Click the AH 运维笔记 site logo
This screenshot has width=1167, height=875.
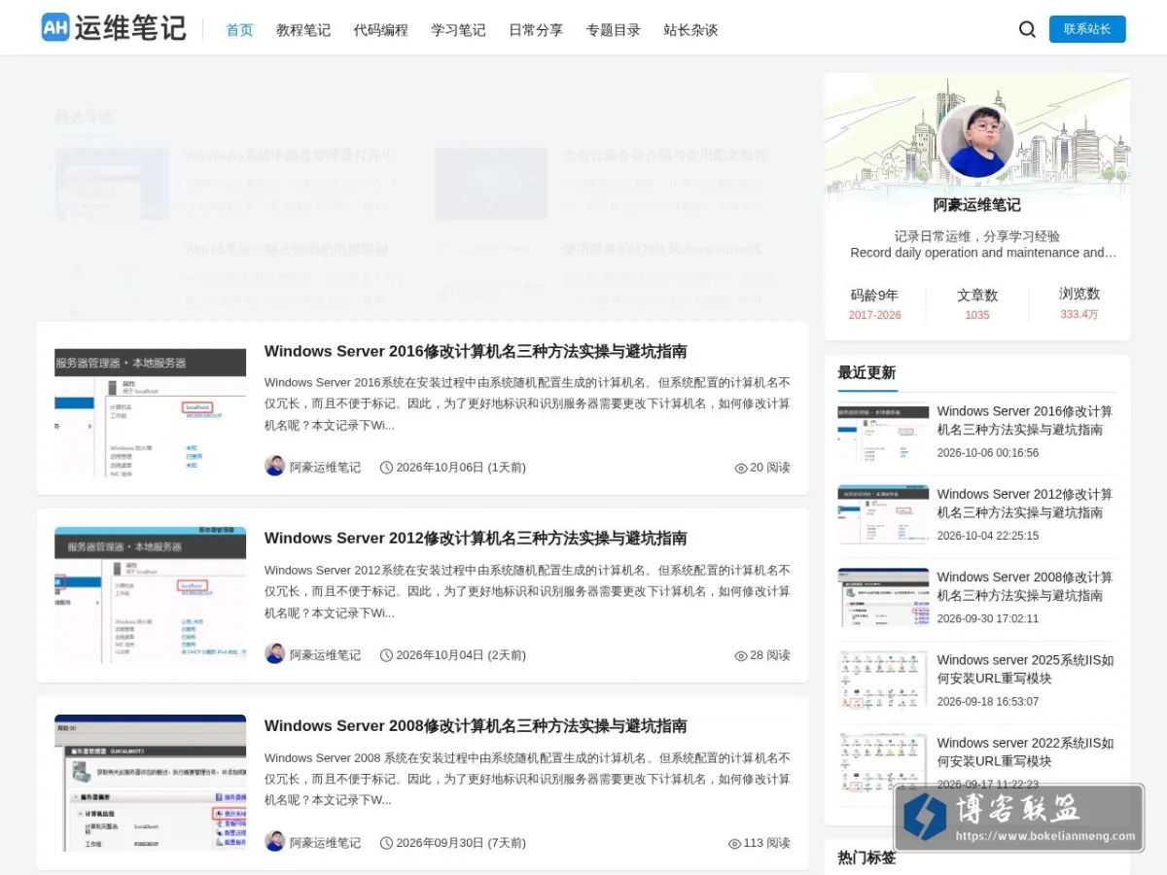tap(113, 28)
